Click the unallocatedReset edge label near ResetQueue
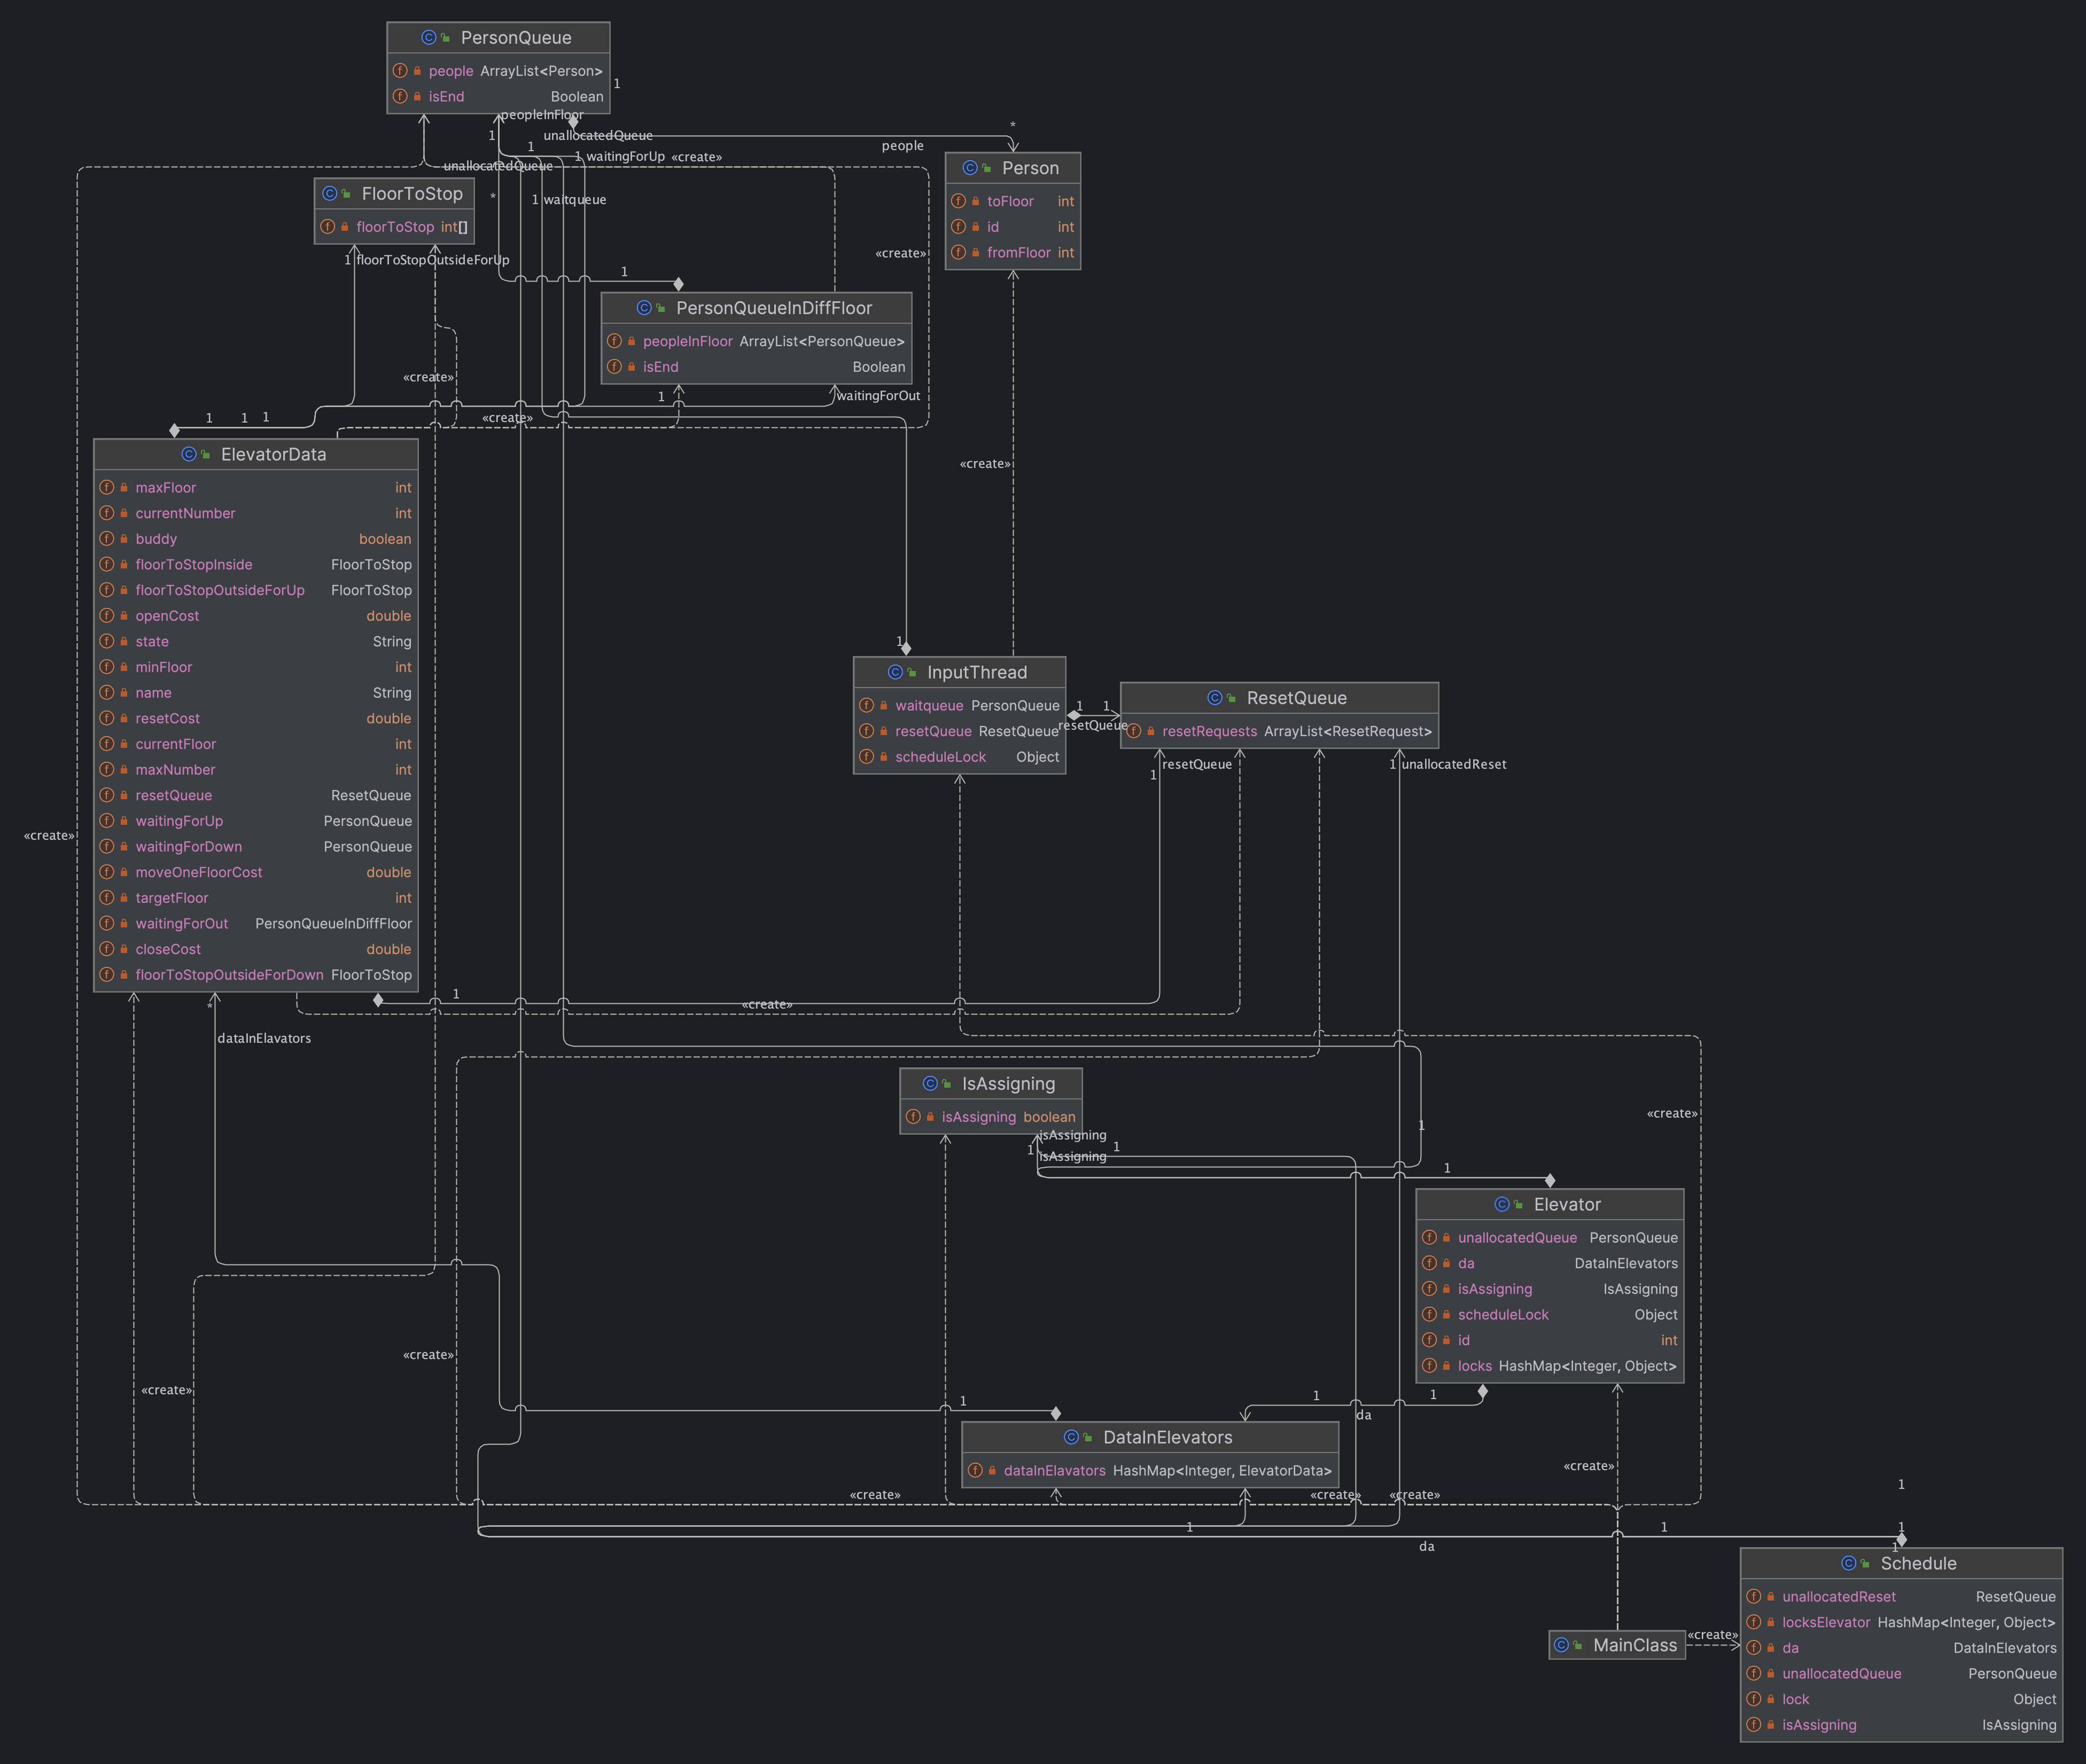This screenshot has width=2086, height=1764. (1453, 764)
